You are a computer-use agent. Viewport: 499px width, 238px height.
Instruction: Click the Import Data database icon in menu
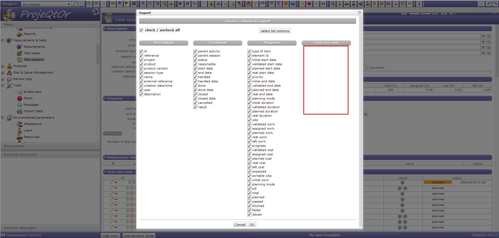click(19, 111)
